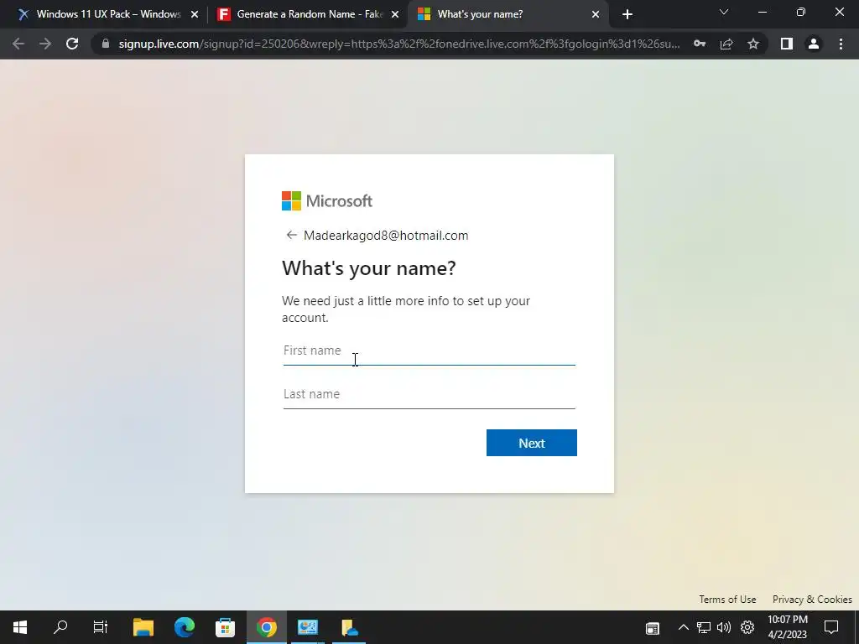Open the Windows Start menu

point(20,627)
